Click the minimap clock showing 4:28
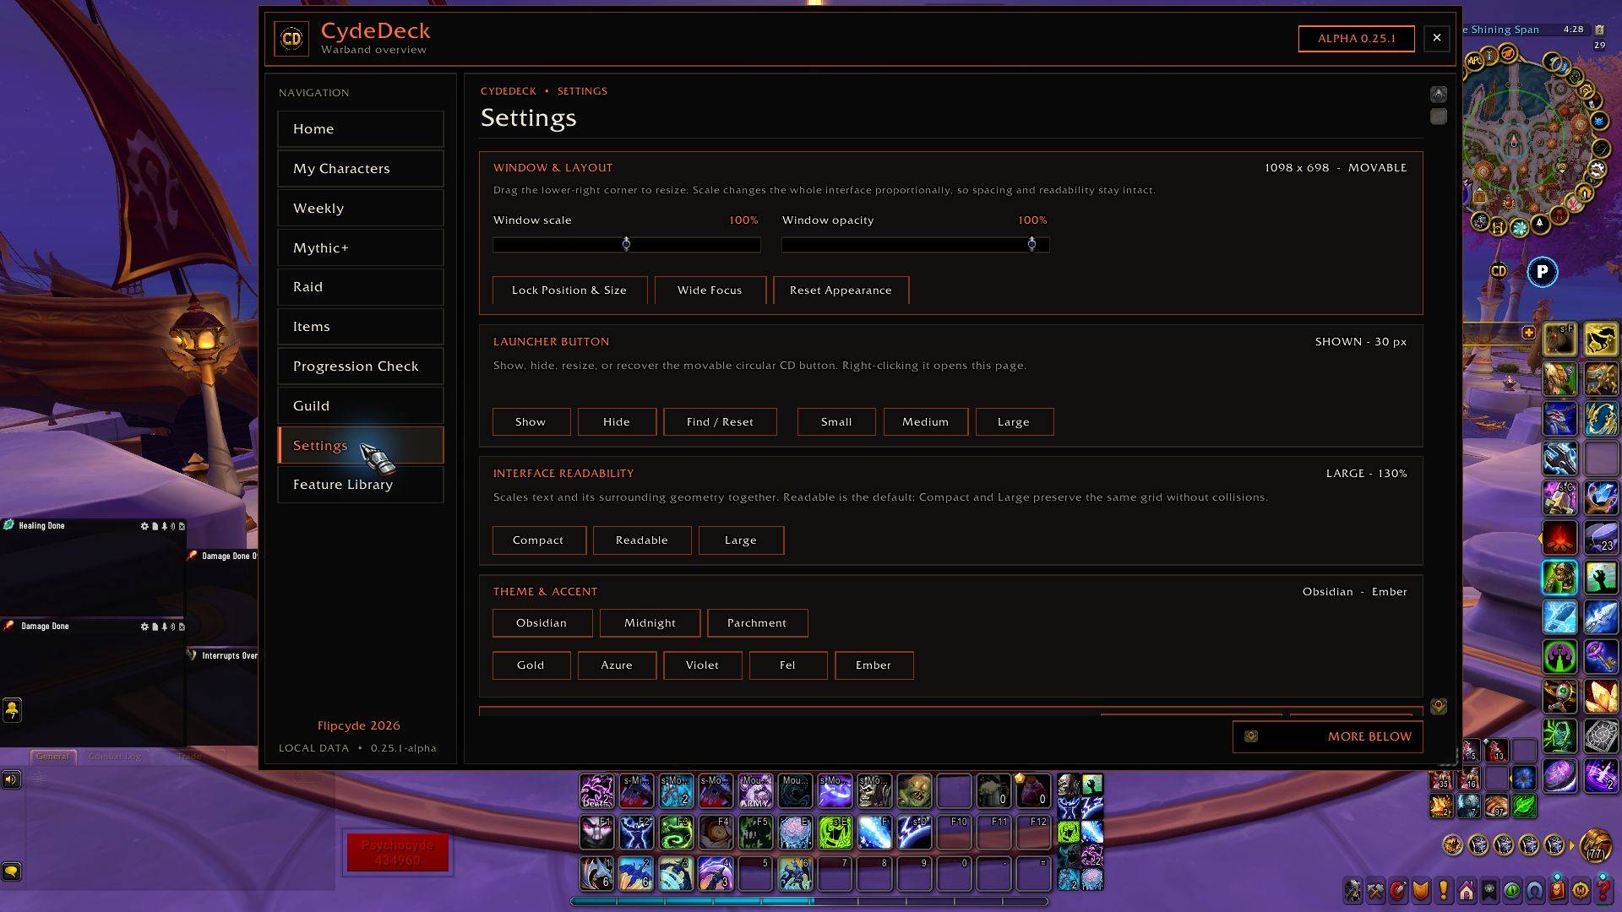The image size is (1622, 912). [1573, 30]
